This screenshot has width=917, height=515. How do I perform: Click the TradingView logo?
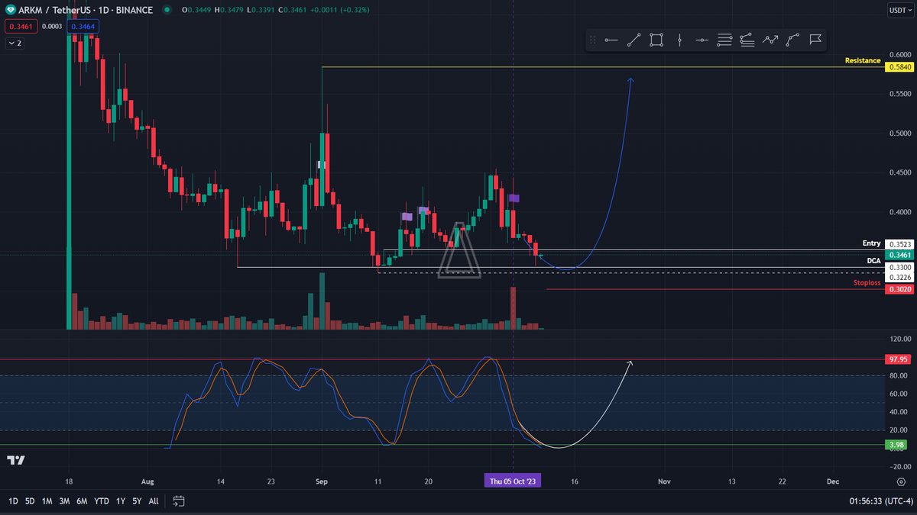15,460
